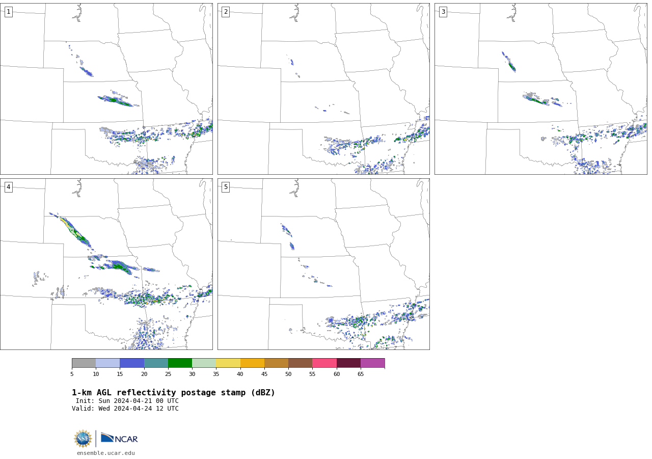This screenshot has width=652, height=459.
Task: Click the light blue 10-15 dBZ swatch
Action: pyautogui.click(x=107, y=363)
